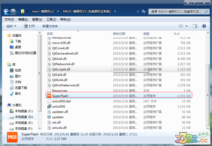Open the 帮助(H) menu

(x=65, y=19)
